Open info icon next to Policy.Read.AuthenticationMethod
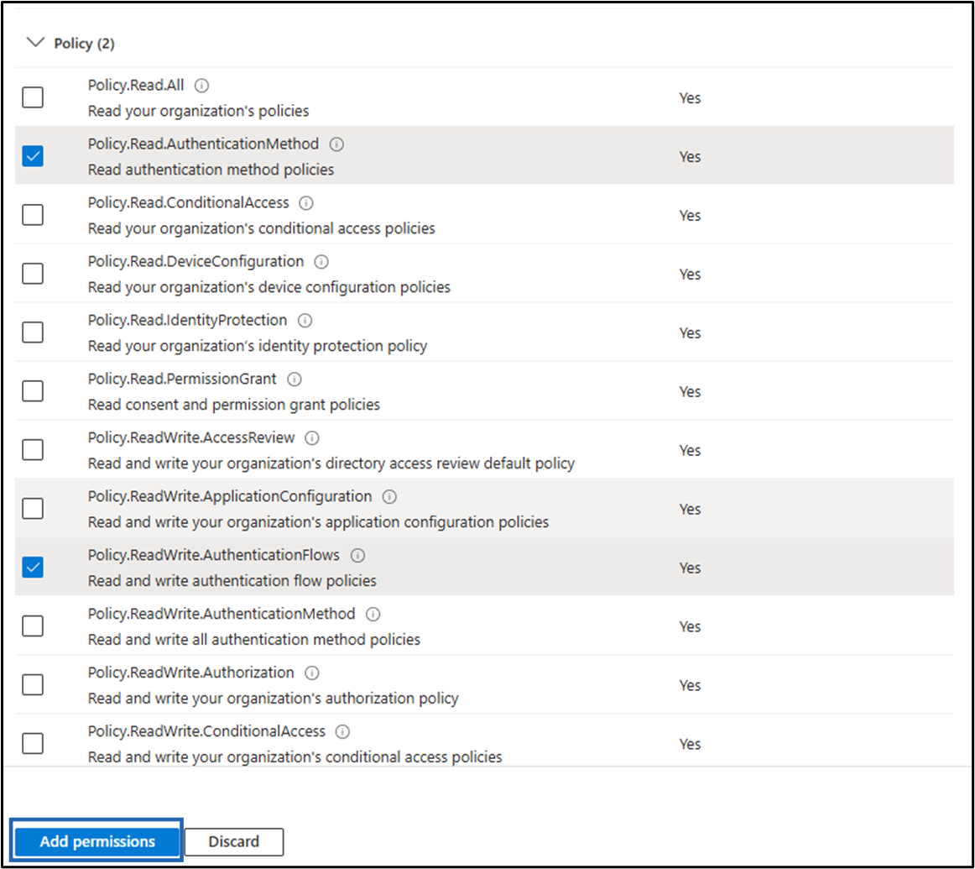The image size is (975, 869). (336, 144)
